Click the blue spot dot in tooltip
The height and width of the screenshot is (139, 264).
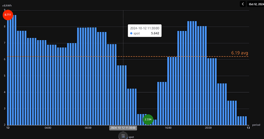click(x=131, y=34)
